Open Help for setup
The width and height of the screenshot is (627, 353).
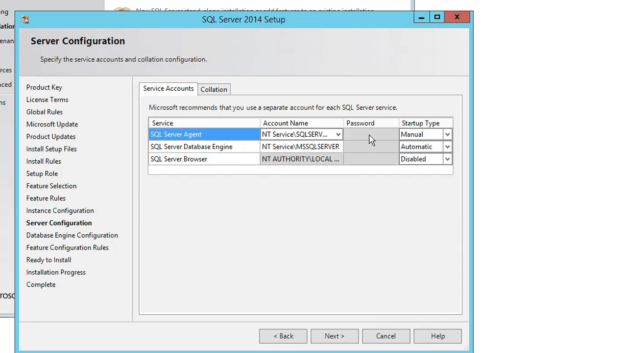(438, 336)
